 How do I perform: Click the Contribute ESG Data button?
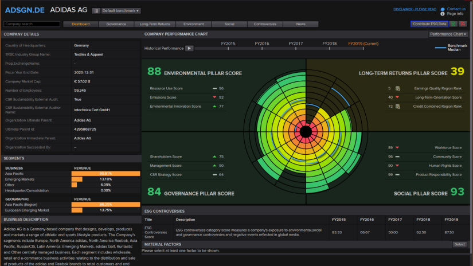click(x=429, y=24)
